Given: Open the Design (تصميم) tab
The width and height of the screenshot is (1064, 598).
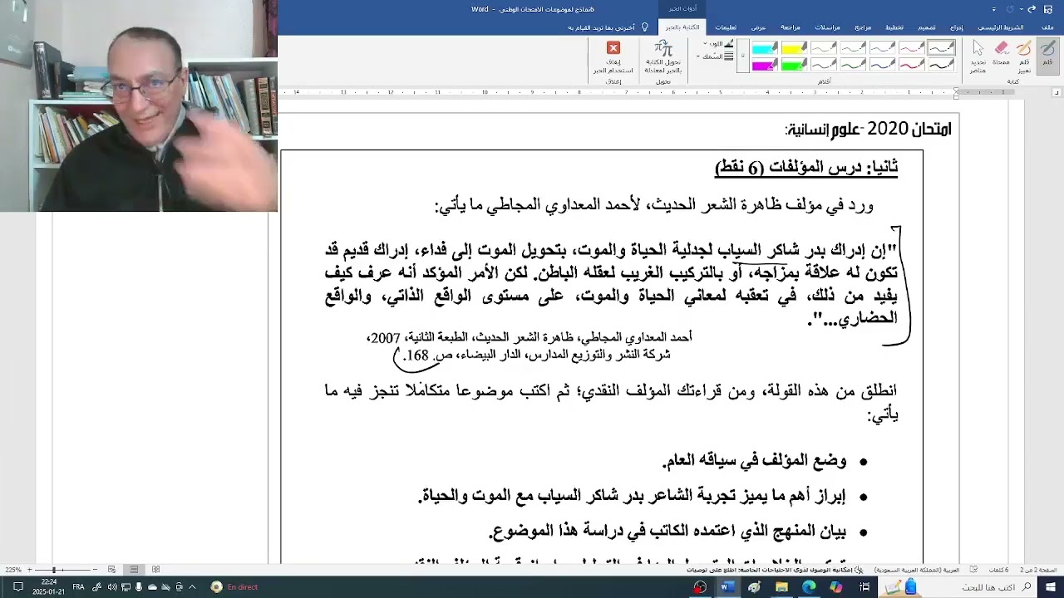Looking at the screenshot, I should tap(926, 27).
